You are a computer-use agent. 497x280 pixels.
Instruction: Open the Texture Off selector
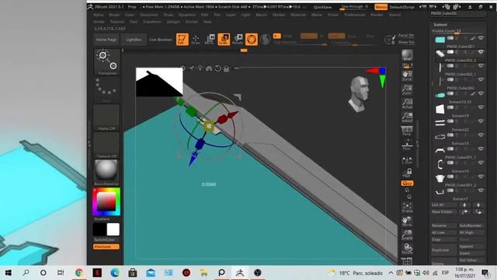(x=106, y=145)
